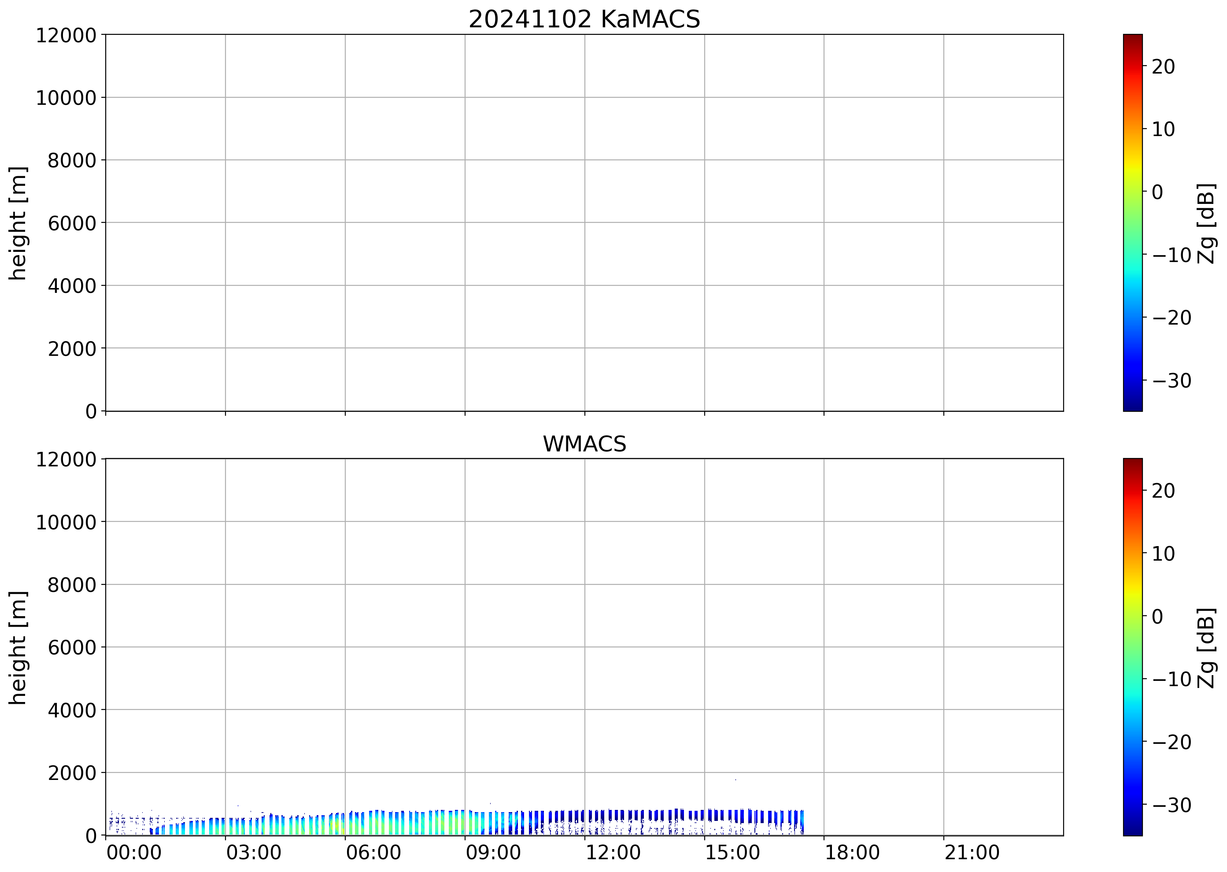Click the bottom plot's 8000 height label
The image size is (1227, 872).
point(72,585)
